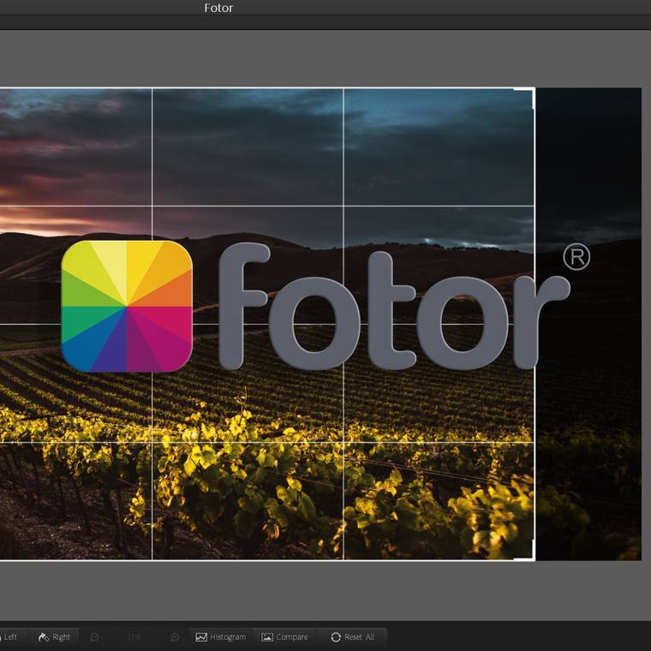The height and width of the screenshot is (651, 651).
Task: Click the zoom out magnifier left of 21%
Action: (94, 636)
